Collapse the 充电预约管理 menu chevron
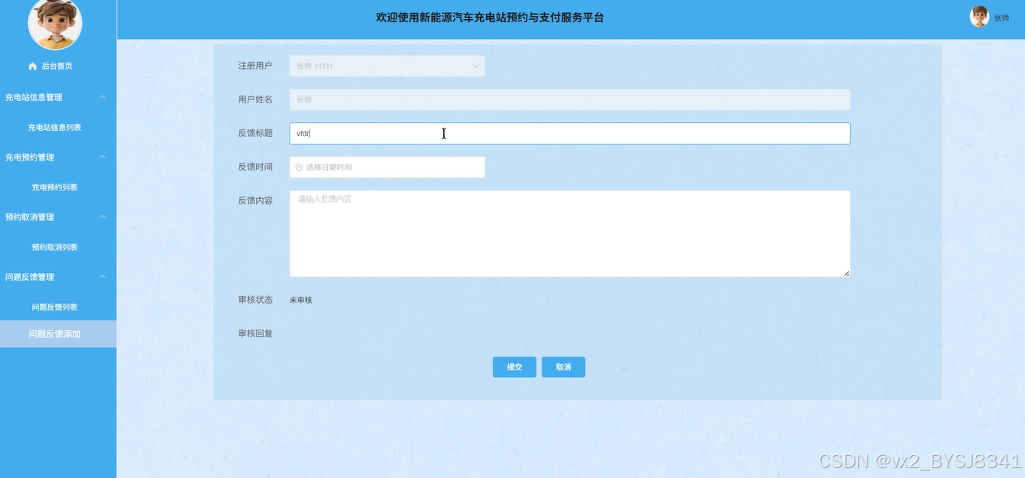 coord(102,157)
